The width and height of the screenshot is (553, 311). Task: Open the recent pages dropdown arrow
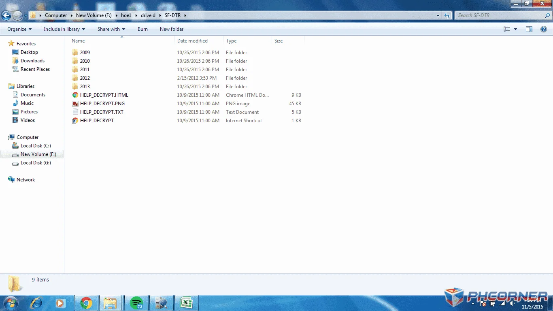tap(26, 16)
